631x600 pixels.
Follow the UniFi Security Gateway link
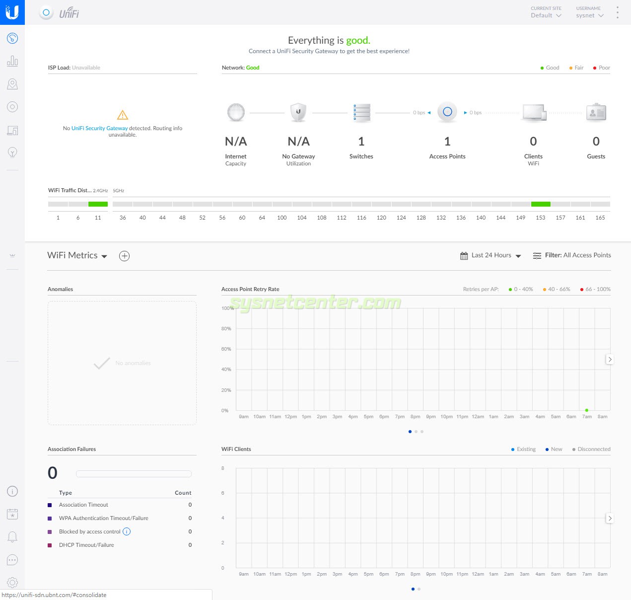99,128
